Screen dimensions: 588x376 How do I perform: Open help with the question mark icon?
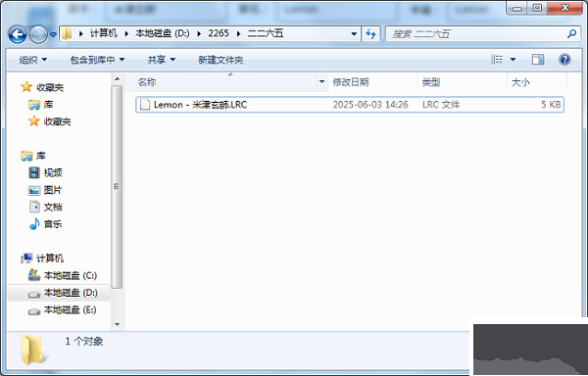(x=564, y=59)
